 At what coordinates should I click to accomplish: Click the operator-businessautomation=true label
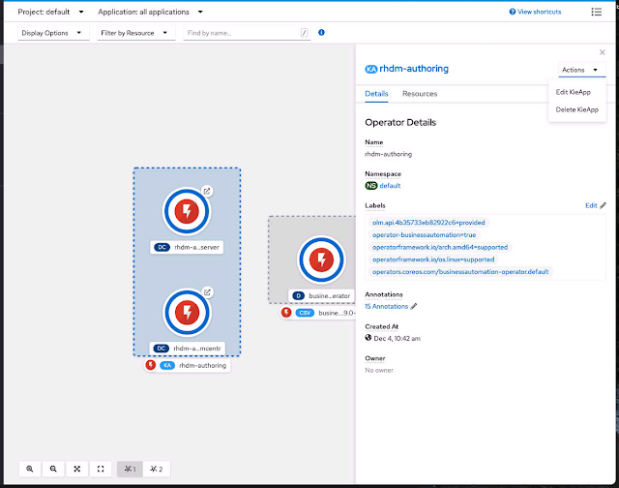point(424,234)
